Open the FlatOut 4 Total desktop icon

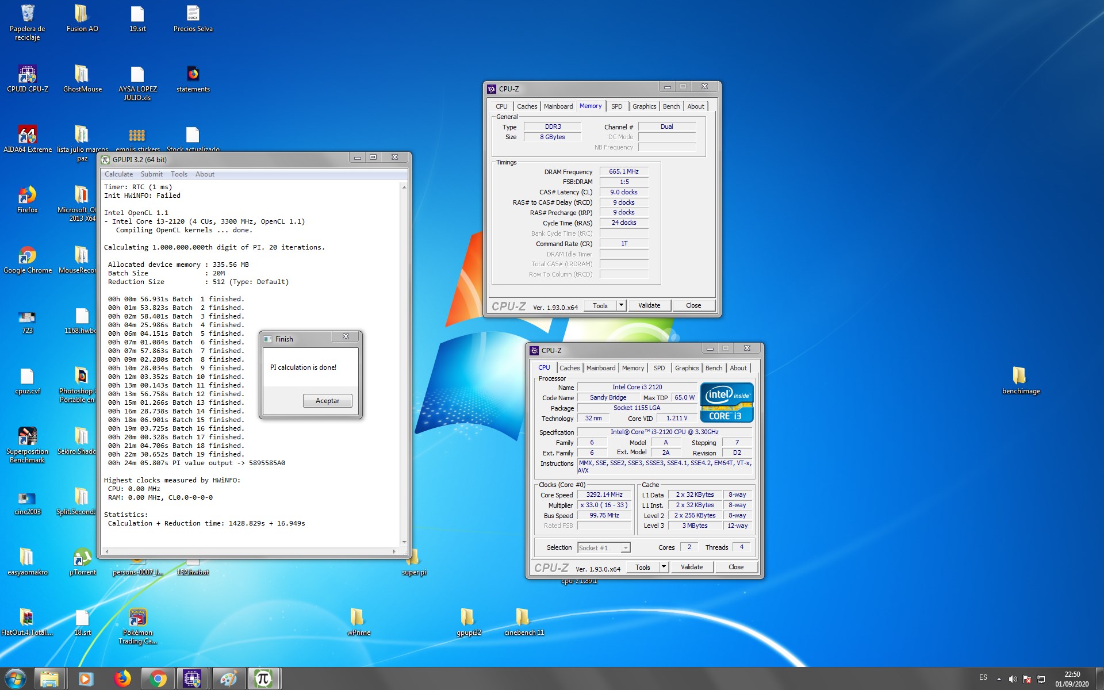pyautogui.click(x=27, y=622)
